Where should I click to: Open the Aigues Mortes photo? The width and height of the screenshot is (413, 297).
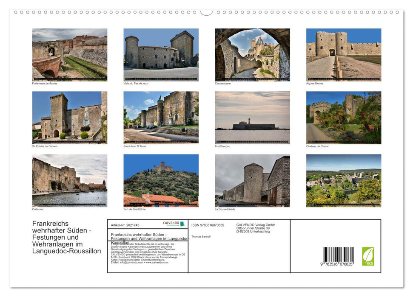(343, 54)
